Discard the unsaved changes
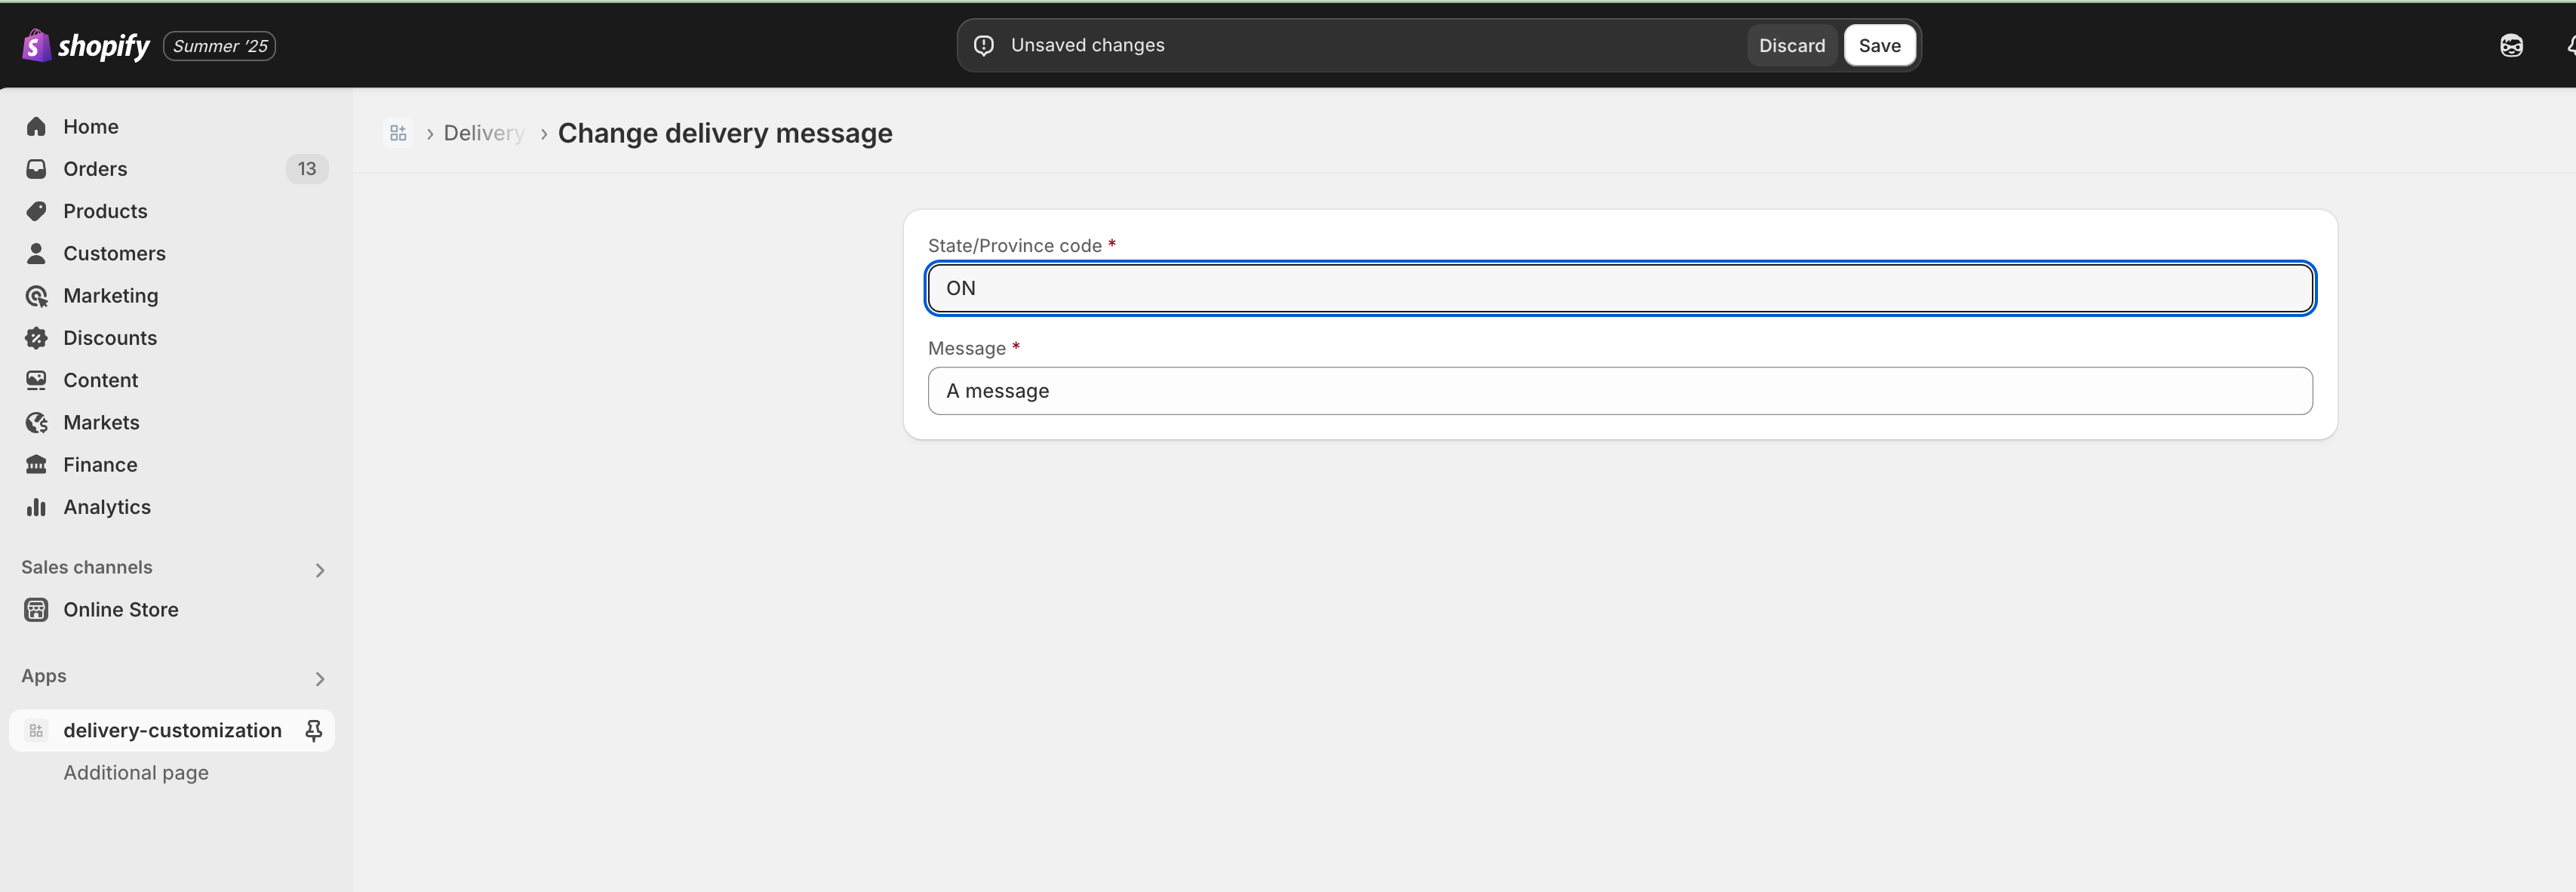This screenshot has width=2576, height=892. 1792,45
